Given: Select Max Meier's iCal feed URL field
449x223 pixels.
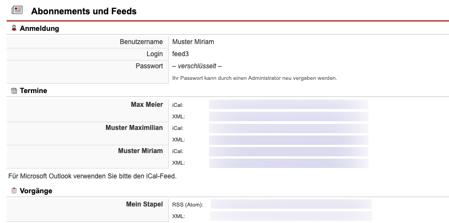Looking at the screenshot, I should [x=288, y=105].
